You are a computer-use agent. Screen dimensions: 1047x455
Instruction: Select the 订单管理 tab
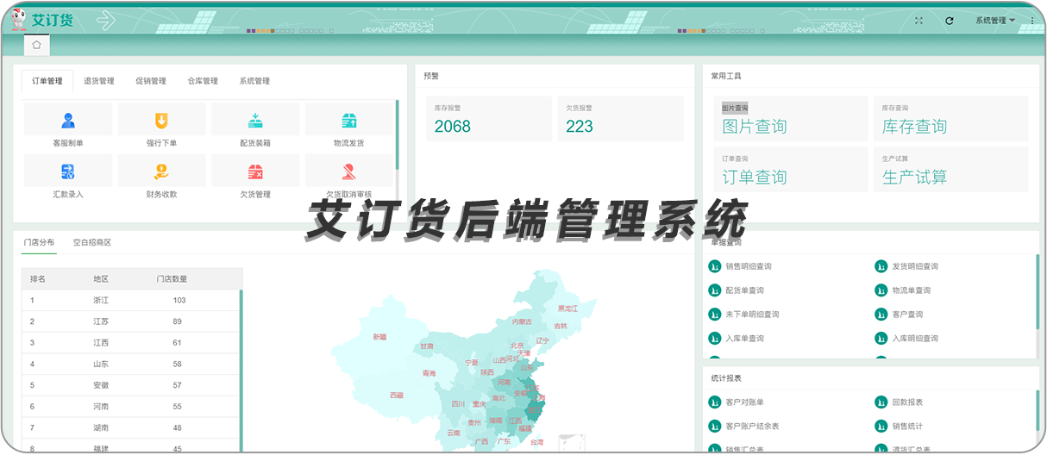tap(47, 81)
